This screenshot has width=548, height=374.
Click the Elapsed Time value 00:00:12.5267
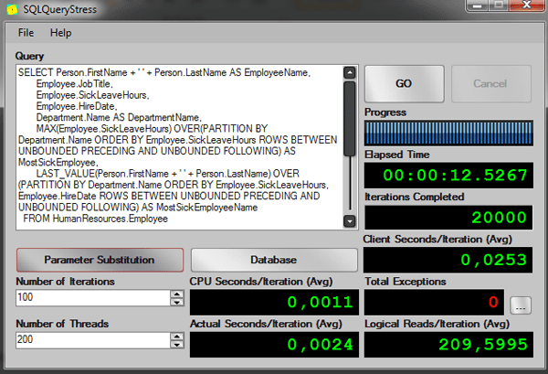[455, 176]
